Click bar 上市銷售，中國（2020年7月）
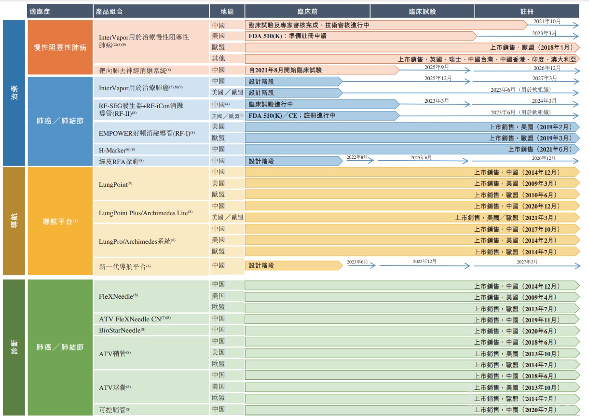 pyautogui.click(x=412, y=410)
